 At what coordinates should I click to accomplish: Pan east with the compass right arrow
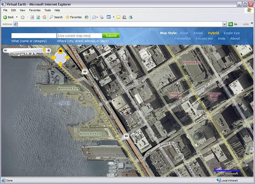[x=67, y=57]
